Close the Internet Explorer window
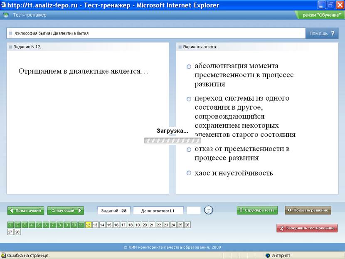 (340, 5)
